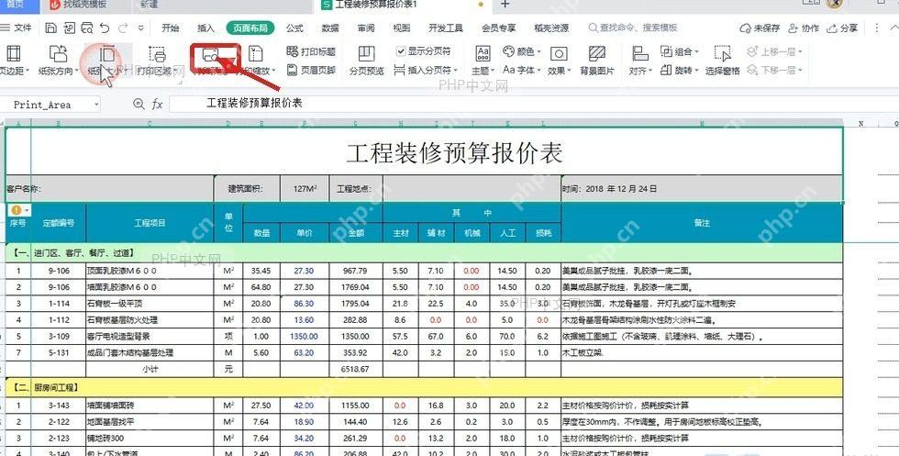899x456 pixels.
Task: Switch to the 插入 ribbon tab
Action: click(205, 28)
